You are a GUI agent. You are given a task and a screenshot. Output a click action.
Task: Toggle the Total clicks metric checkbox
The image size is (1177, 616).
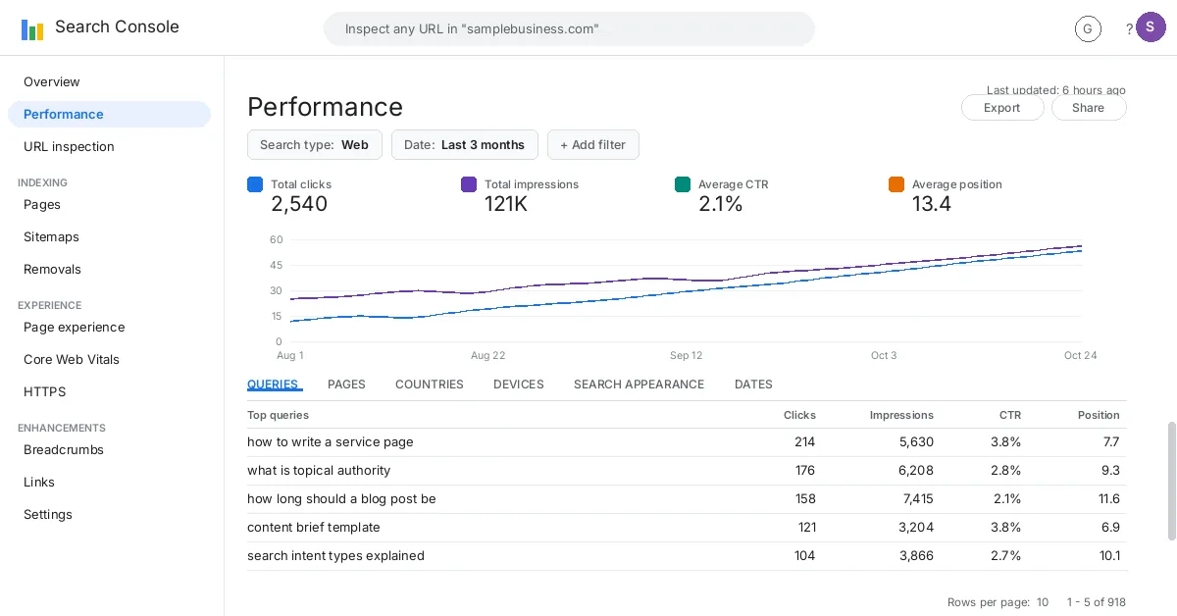coord(255,184)
